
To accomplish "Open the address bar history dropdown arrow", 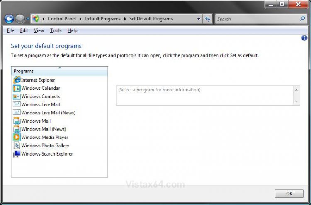I will [x=199, y=19].
